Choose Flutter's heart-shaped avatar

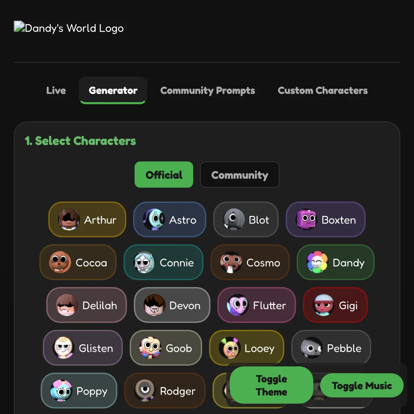pyautogui.click(x=238, y=305)
